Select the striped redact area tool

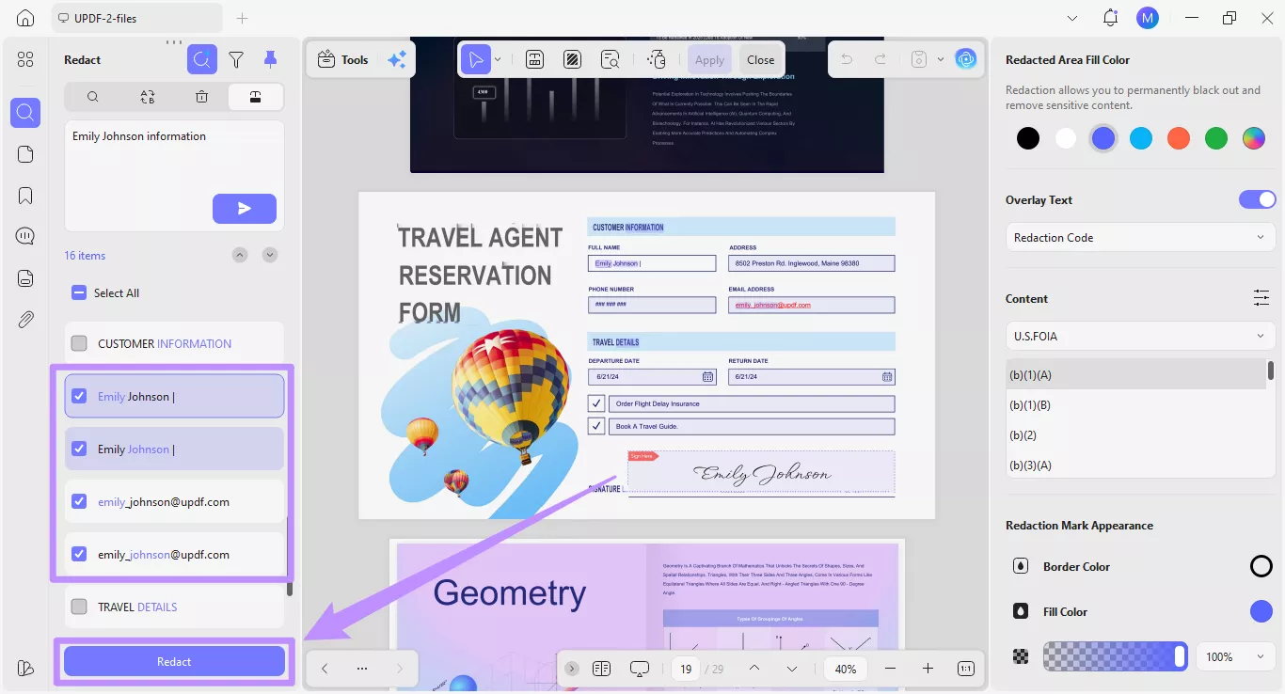572,59
